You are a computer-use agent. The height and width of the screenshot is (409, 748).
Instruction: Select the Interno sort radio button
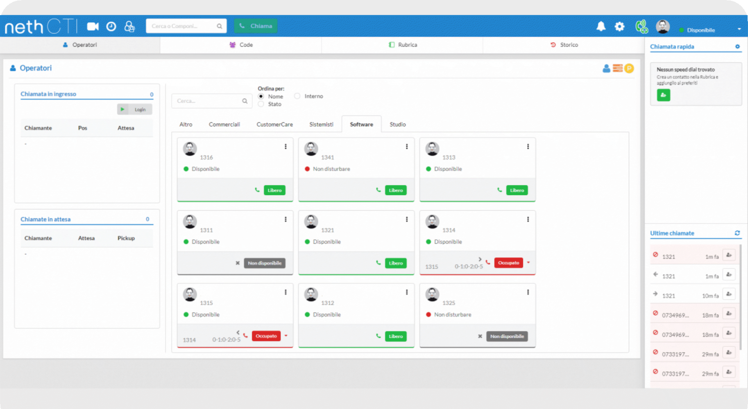click(x=297, y=96)
